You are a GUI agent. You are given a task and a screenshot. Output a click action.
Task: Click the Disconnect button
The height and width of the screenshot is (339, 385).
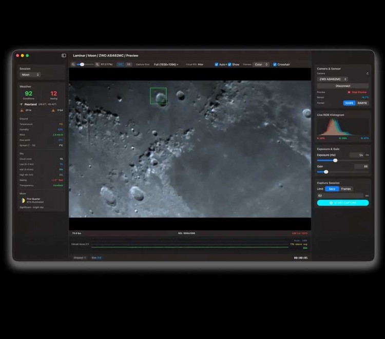pyautogui.click(x=343, y=86)
